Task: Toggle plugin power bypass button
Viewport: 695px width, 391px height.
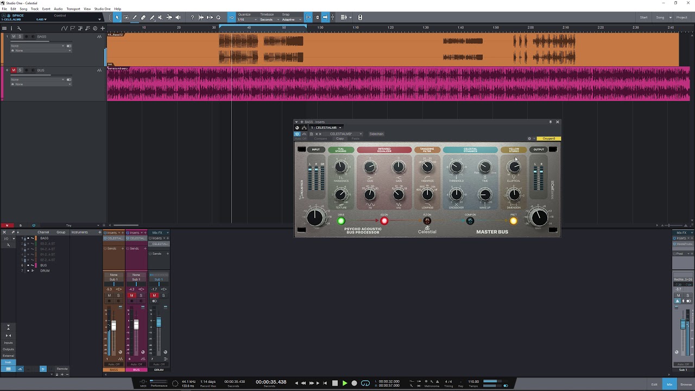Action: (297, 134)
